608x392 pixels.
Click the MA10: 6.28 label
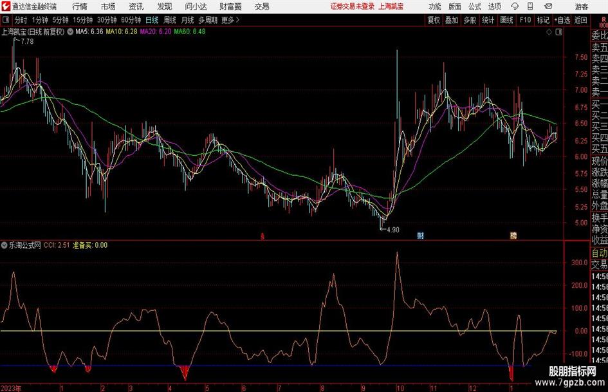122,32
